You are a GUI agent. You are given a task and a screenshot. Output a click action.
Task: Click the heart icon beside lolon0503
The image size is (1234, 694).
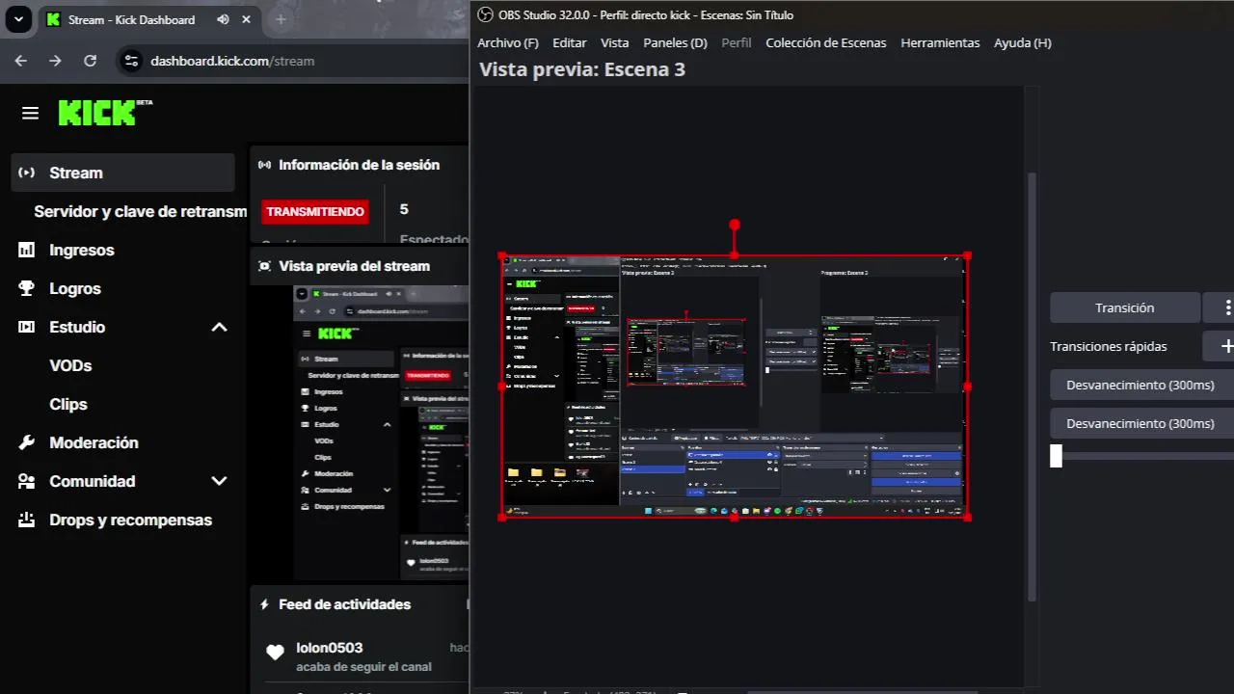(x=275, y=653)
